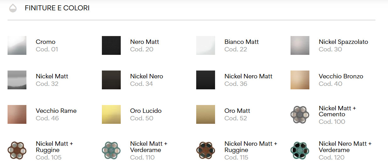Screen dimensions: 388x168
Task: Select the Cromo finish swatch
Action: coord(17,45)
